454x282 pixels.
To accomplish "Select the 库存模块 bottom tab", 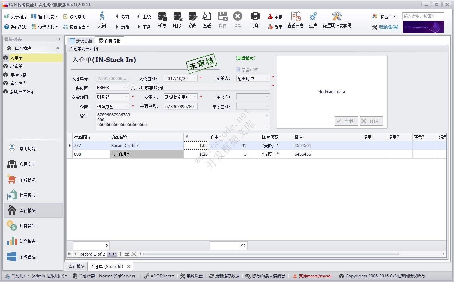I will point(76,266).
